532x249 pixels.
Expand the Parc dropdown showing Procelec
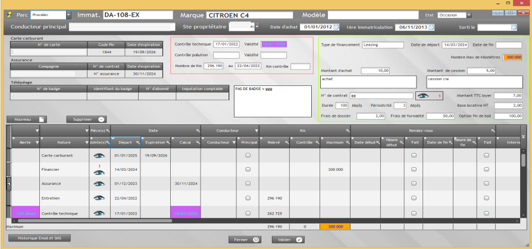click(68, 15)
